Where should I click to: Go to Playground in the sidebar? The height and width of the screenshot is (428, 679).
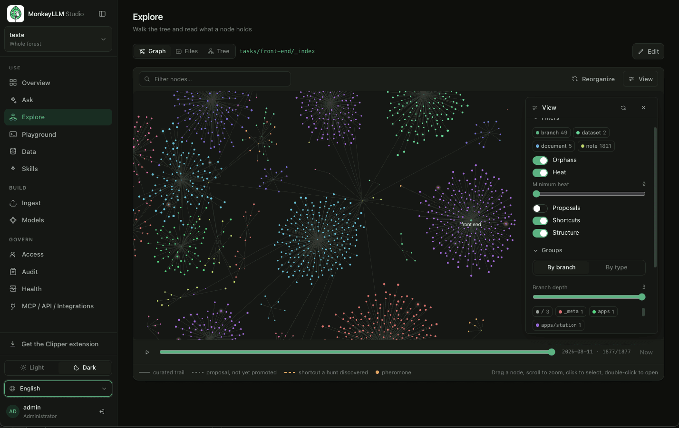[x=58, y=134]
